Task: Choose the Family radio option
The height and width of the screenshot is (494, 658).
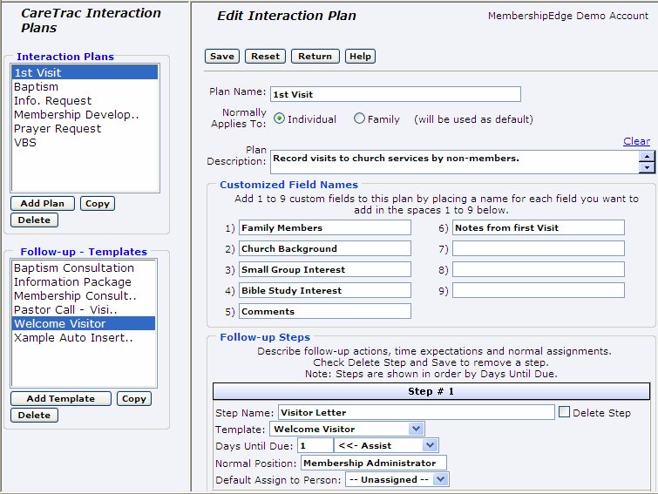Action: (359, 118)
